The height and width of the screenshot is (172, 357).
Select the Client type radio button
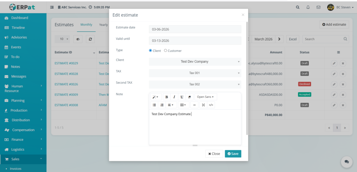(151, 50)
